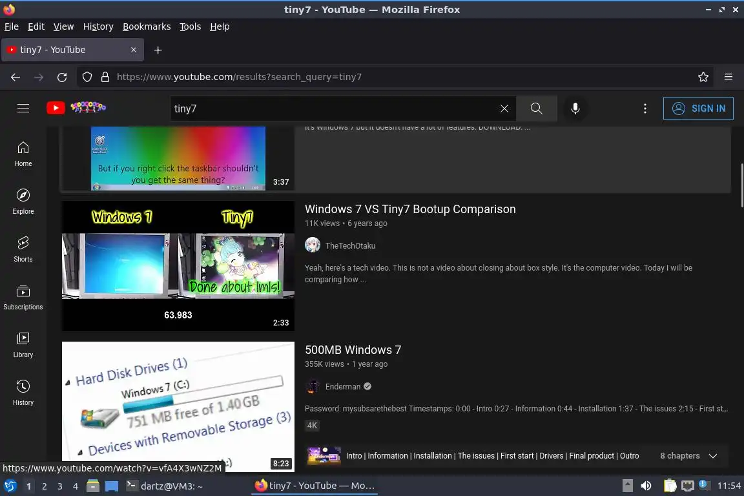Open the Edit menu

coord(36,26)
